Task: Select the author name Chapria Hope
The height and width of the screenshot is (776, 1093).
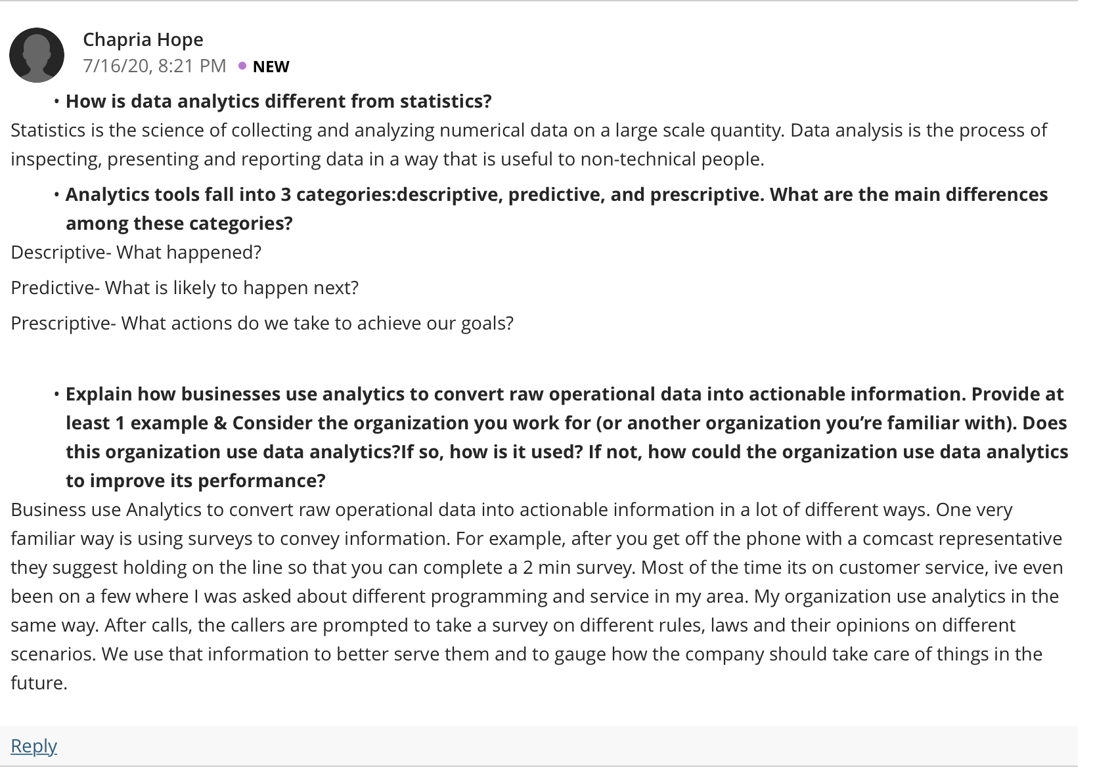Action: [x=143, y=39]
